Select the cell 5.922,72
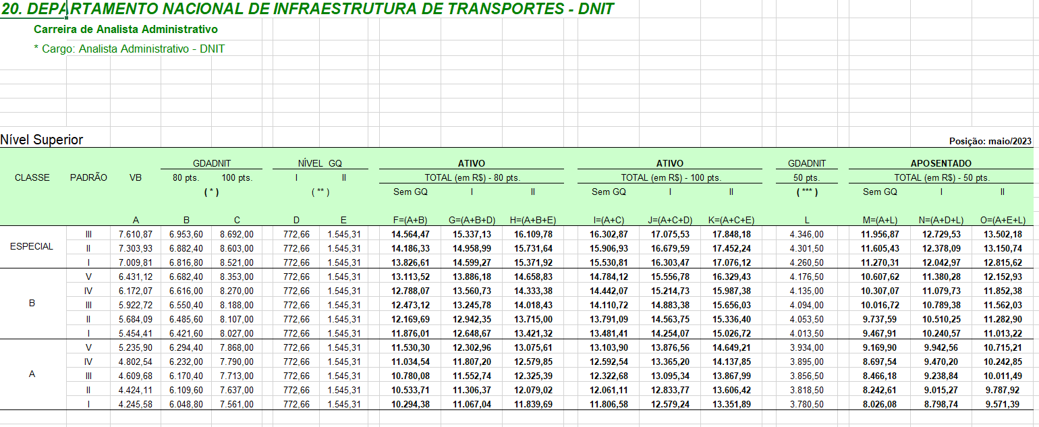This screenshot has height=427, width=1039. tap(136, 305)
